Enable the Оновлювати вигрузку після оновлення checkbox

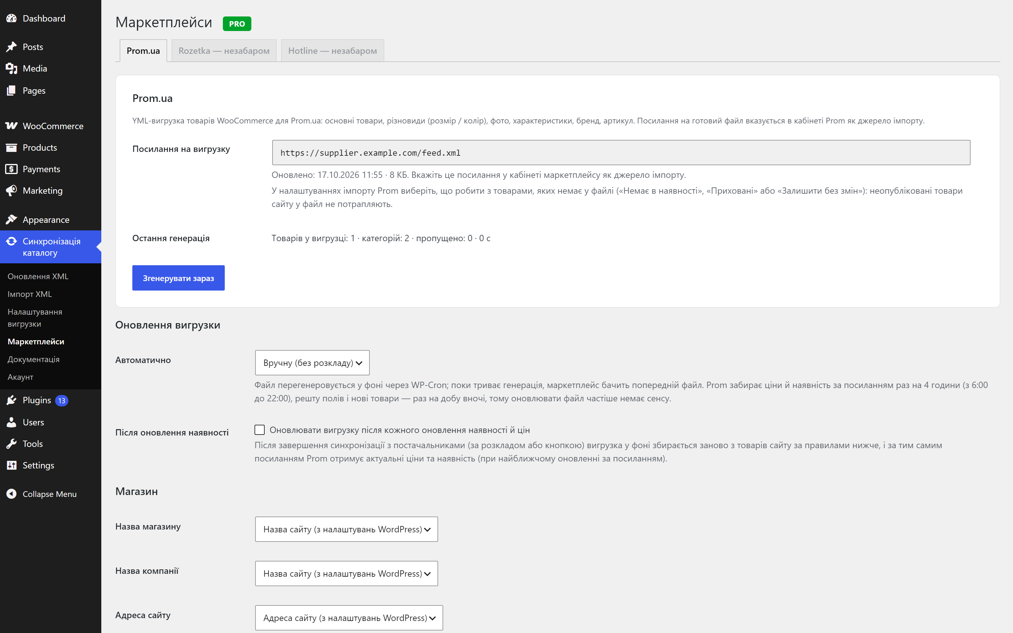[260, 430]
